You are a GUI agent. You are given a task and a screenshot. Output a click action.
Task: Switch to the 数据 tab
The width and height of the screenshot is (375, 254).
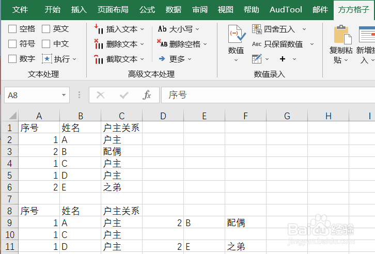coord(174,10)
